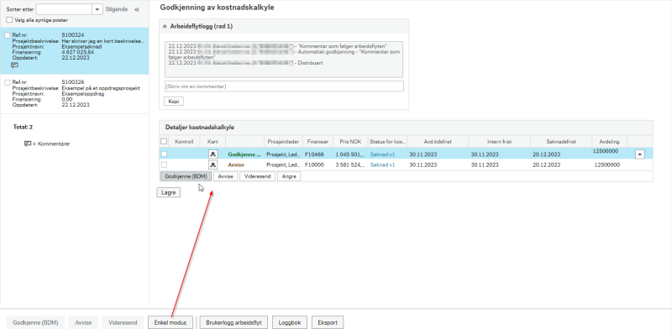Click the comment icon under S100324

pos(14,65)
